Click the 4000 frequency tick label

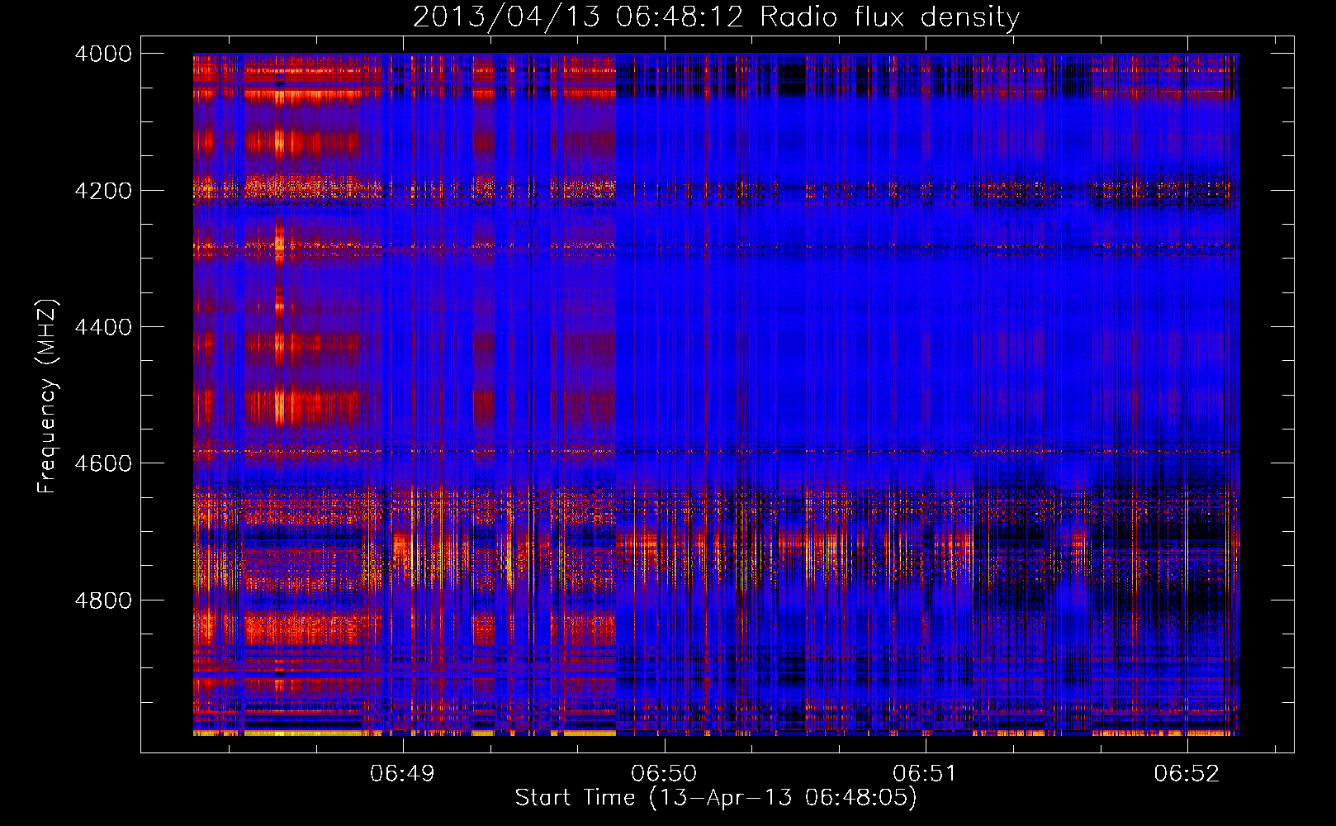103,54
